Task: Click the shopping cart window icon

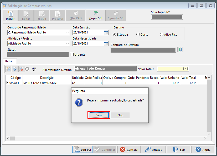Action: pos(4,6)
